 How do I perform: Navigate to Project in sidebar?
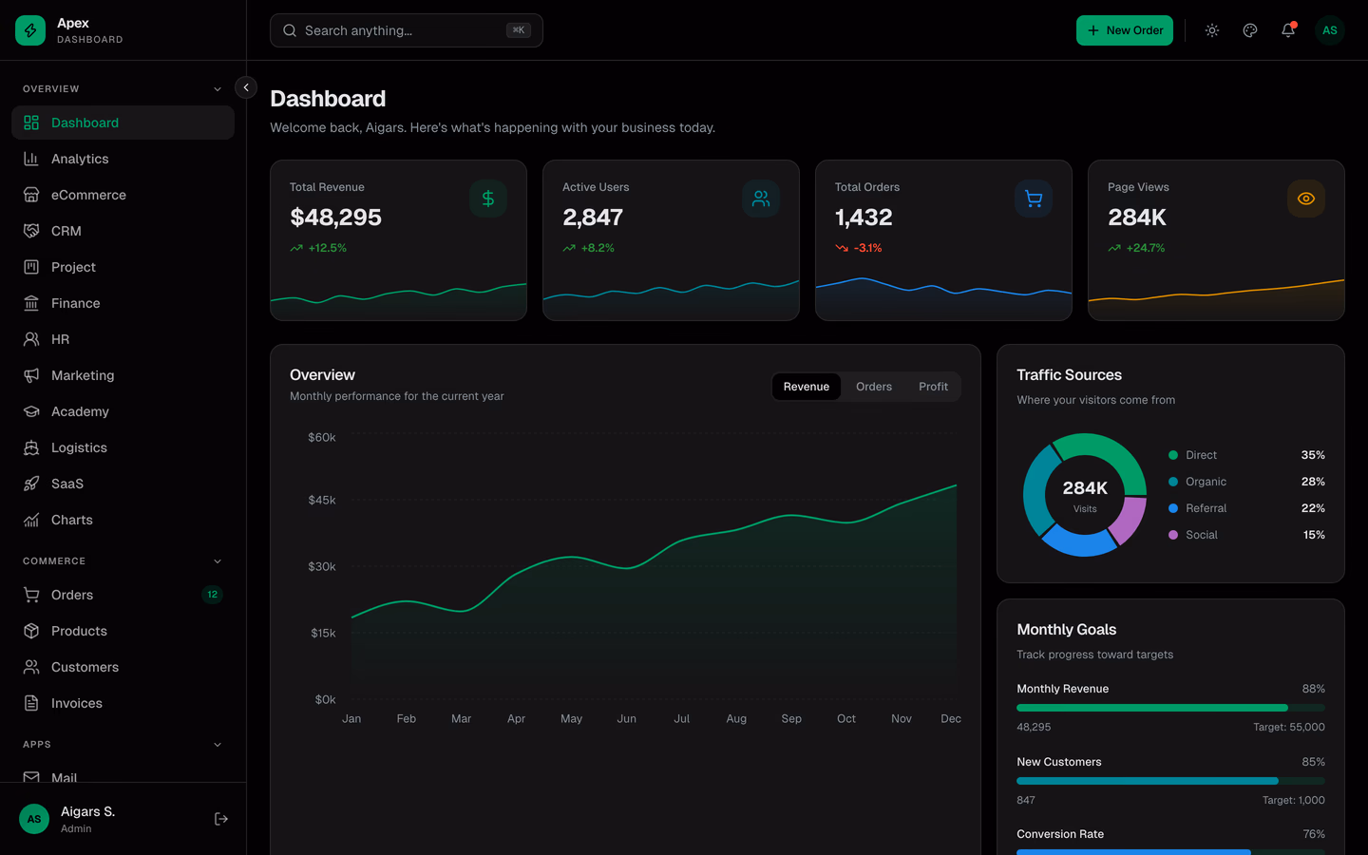tap(123, 267)
